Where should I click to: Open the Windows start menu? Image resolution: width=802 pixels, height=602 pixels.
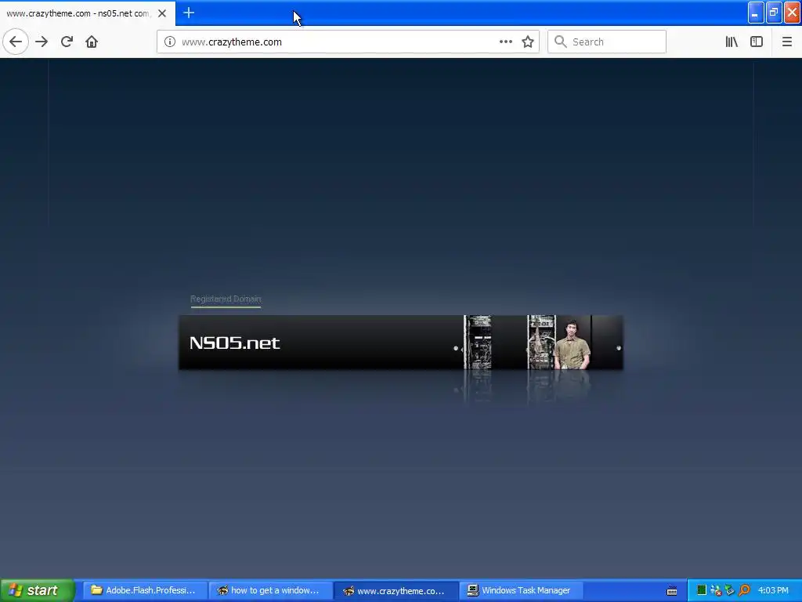[37, 590]
